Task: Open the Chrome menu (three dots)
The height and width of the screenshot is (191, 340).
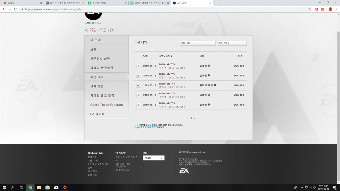Action: (x=336, y=9)
